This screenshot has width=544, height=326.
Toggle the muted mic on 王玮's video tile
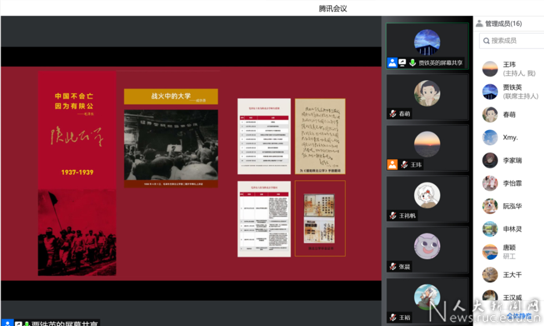pyautogui.click(x=404, y=165)
